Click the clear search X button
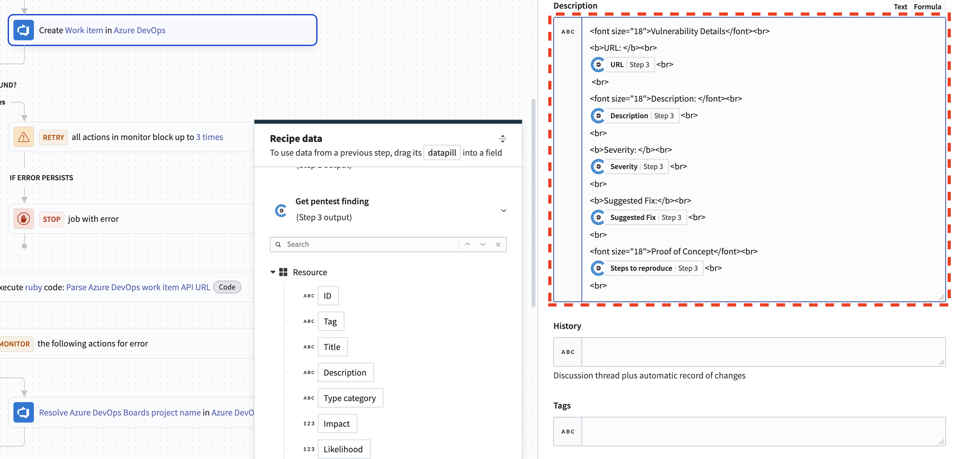 498,244
